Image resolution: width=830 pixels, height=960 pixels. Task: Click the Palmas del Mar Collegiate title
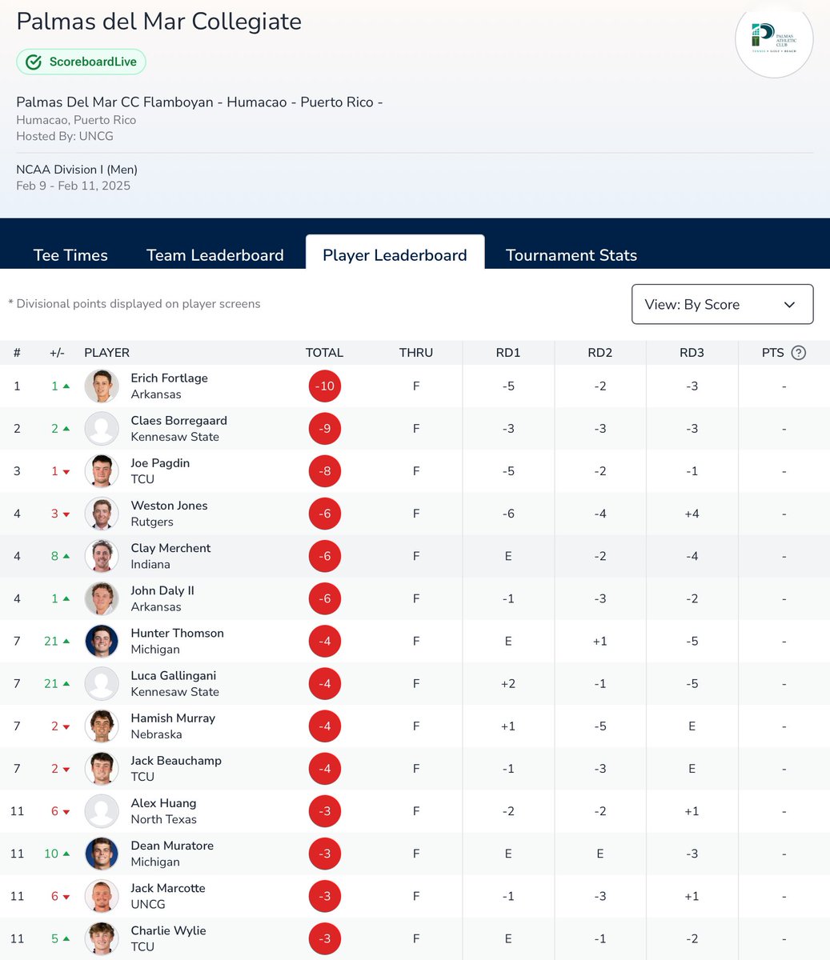[159, 21]
